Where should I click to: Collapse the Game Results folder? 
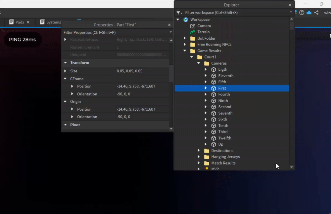(x=185, y=51)
